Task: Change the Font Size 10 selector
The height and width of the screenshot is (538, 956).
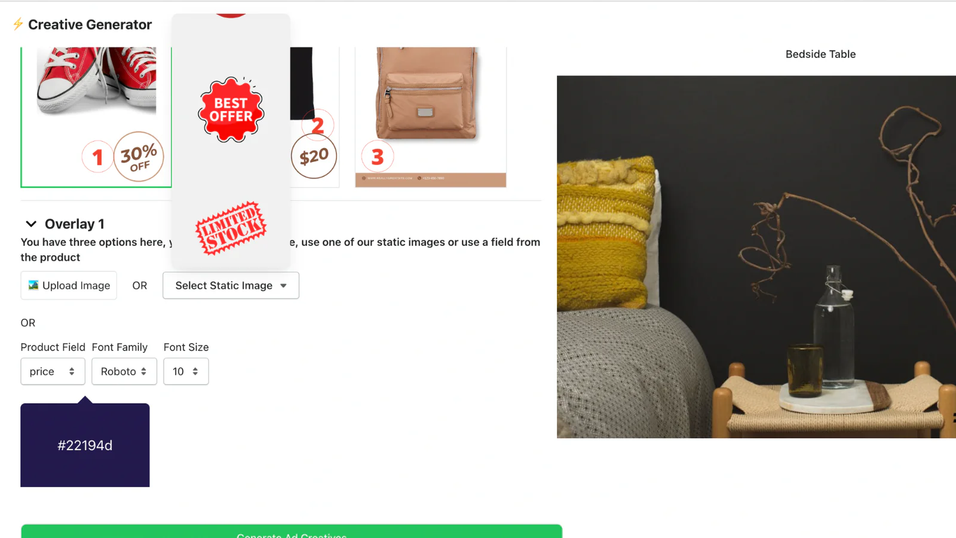Action: (186, 371)
